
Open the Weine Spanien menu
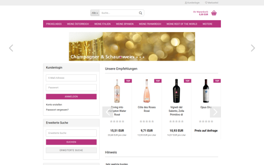click(125, 24)
